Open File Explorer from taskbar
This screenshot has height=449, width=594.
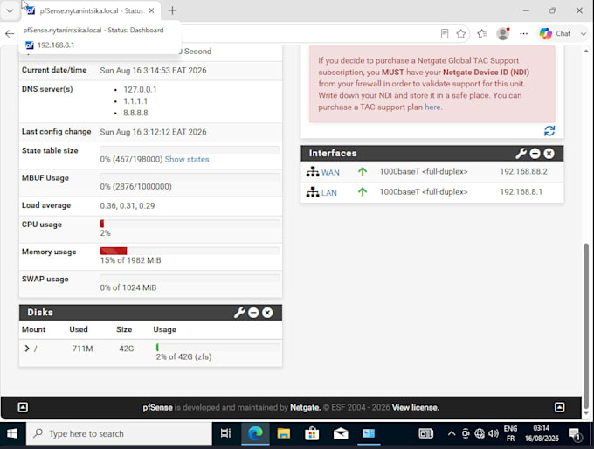tap(283, 433)
